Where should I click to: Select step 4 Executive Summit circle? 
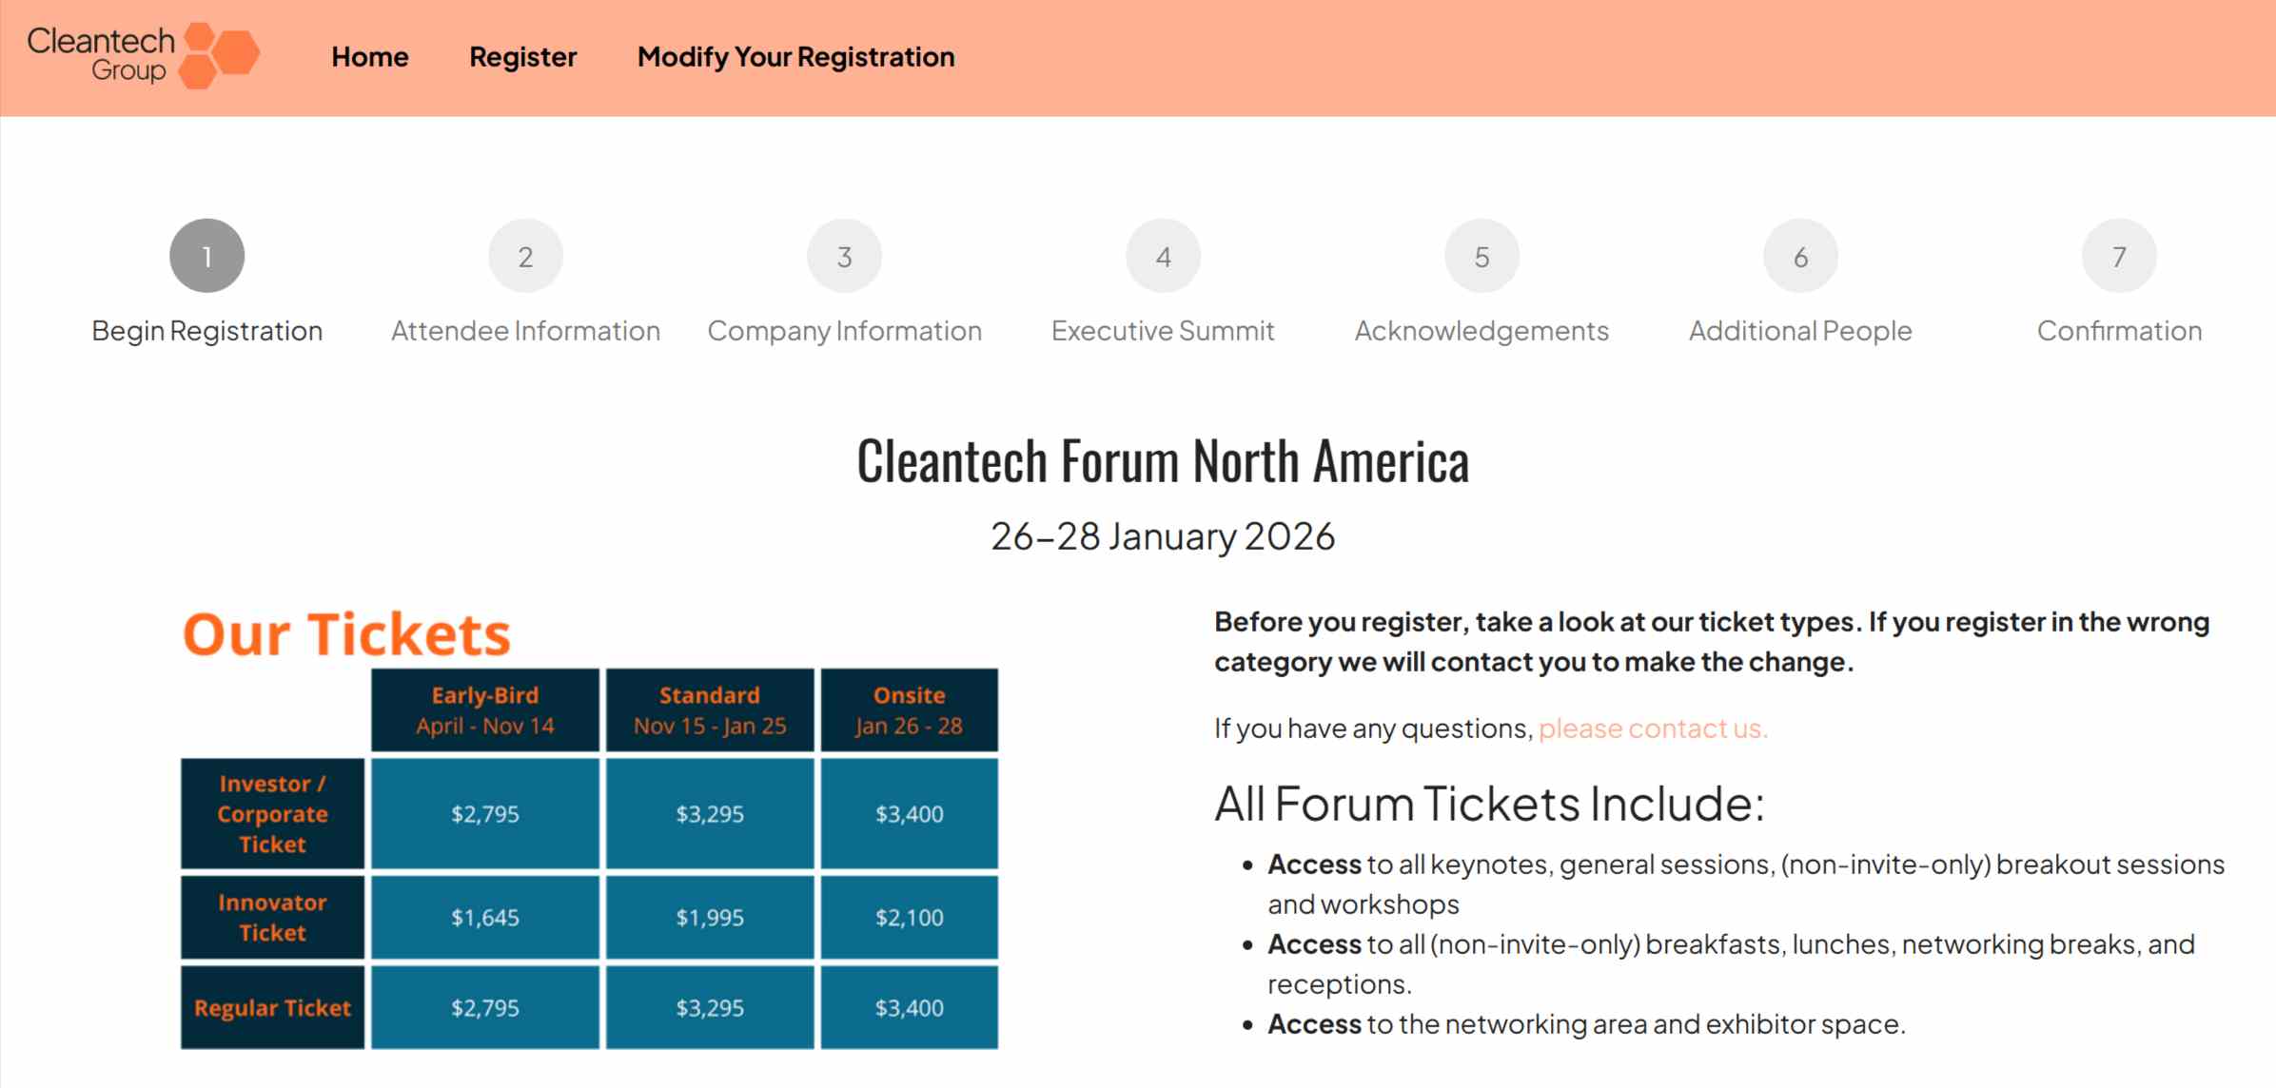pos(1163,254)
